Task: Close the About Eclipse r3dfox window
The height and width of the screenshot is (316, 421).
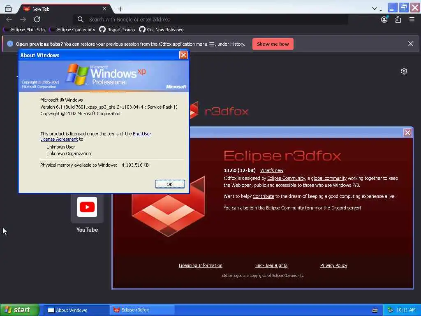Action: click(x=407, y=132)
